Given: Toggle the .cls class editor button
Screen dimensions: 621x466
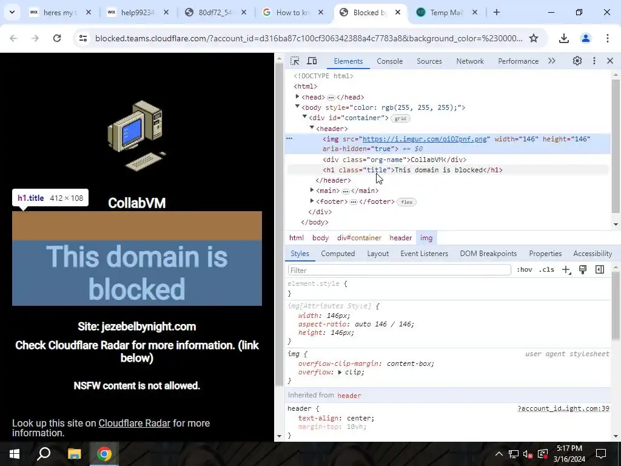Looking at the screenshot, I should tap(546, 270).
